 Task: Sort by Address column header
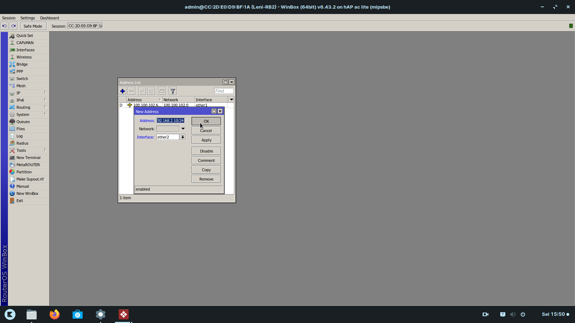[144, 100]
